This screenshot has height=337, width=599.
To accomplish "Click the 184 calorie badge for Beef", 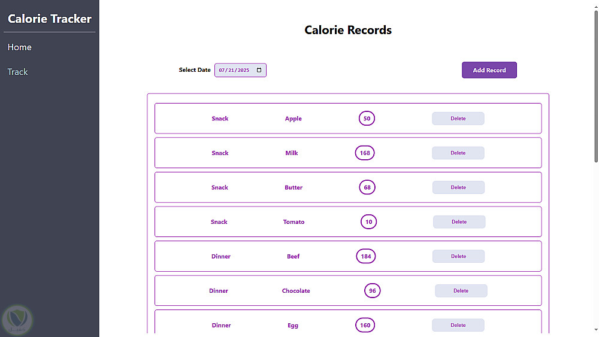I will point(366,256).
